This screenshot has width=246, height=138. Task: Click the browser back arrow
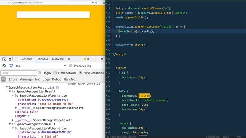coord(2,3)
